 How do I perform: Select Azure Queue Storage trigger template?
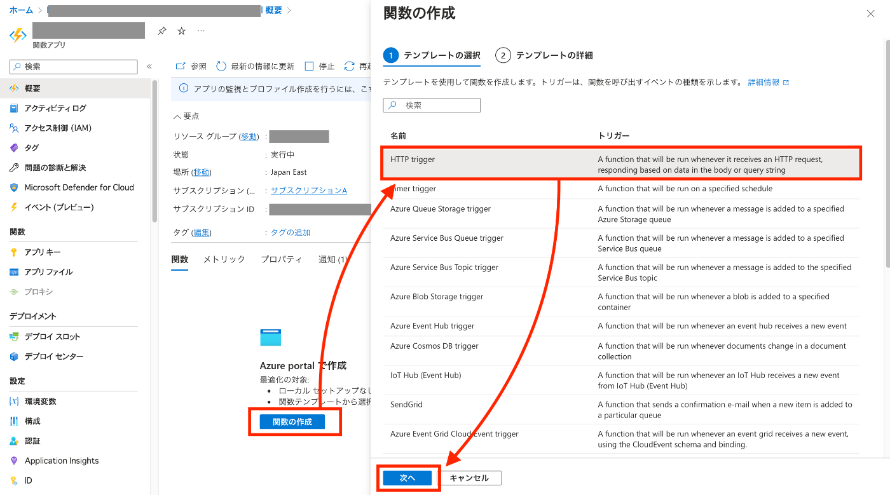point(621,214)
